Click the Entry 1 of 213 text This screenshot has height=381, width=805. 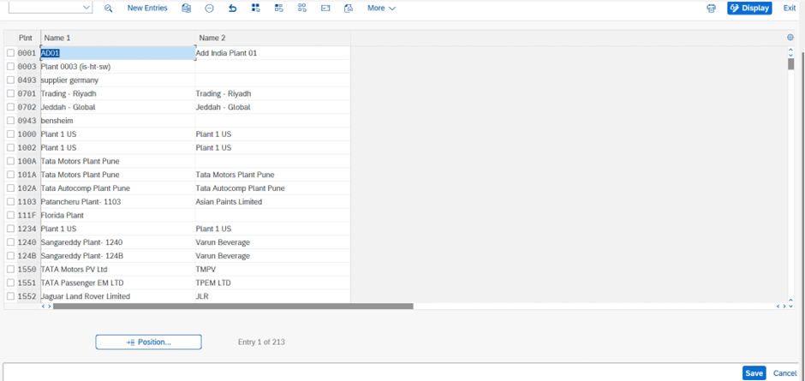point(261,342)
